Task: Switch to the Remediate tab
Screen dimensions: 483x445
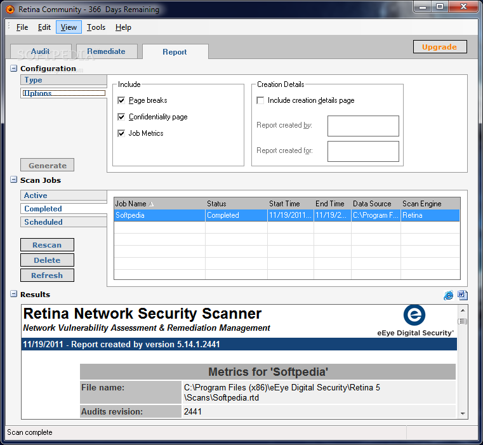Action: click(106, 51)
